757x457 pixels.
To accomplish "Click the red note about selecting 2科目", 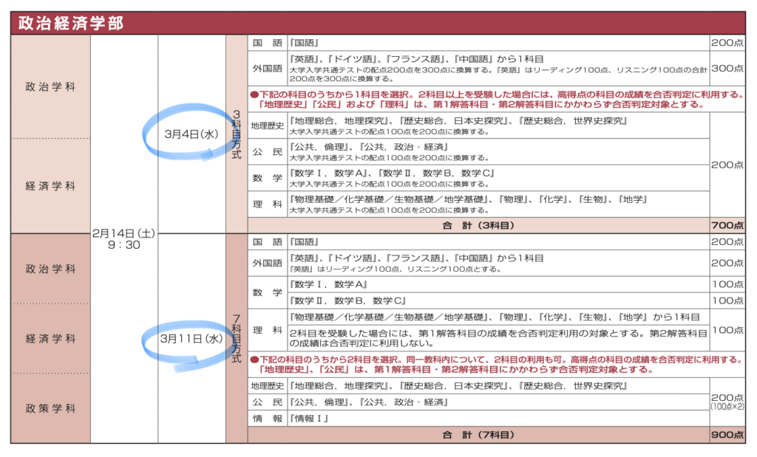I will click(x=495, y=365).
